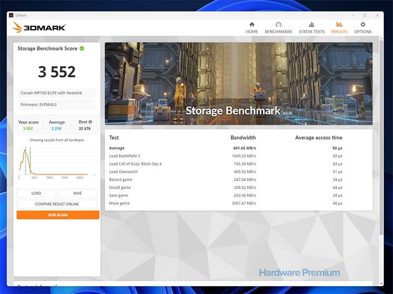This screenshot has width=393, height=294.
Task: Click 3957.47 MB/s bandwidth value
Action: click(244, 203)
